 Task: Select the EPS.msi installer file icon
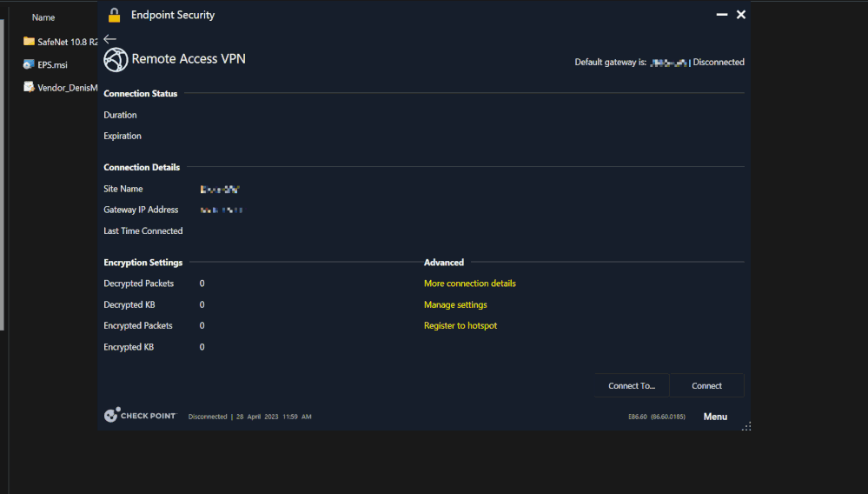[x=29, y=64]
